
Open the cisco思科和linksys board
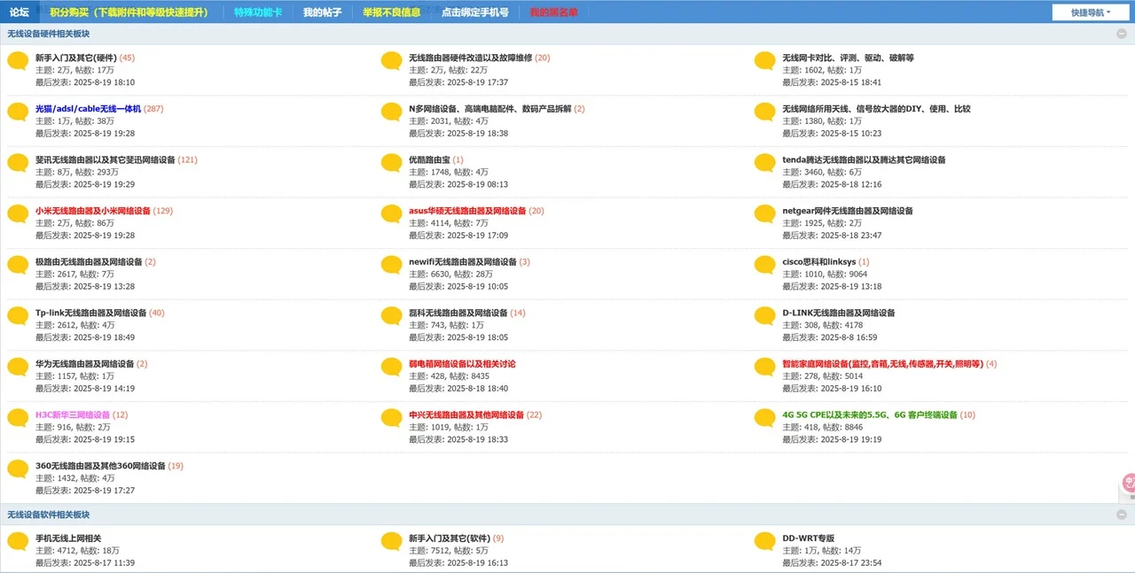point(818,262)
